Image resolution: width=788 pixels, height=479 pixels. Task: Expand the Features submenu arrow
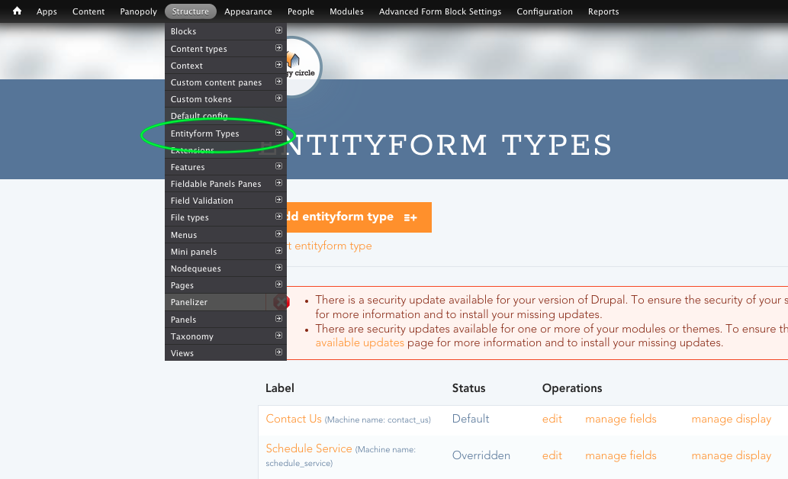(x=278, y=166)
